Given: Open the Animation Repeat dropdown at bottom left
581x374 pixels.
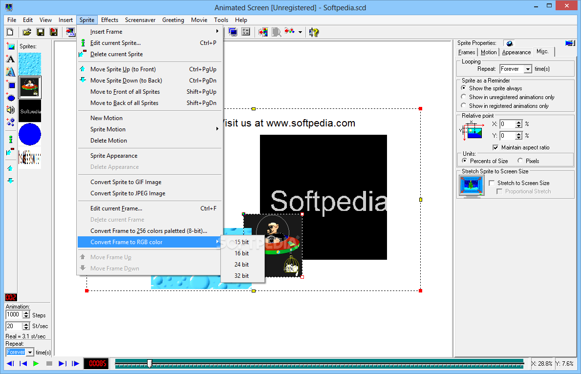Looking at the screenshot, I should click(x=30, y=352).
